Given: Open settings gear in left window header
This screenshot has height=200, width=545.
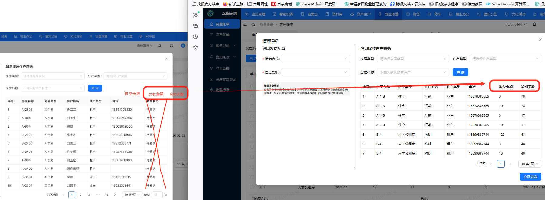Looking at the screenshot, I should pyautogui.click(x=172, y=45).
